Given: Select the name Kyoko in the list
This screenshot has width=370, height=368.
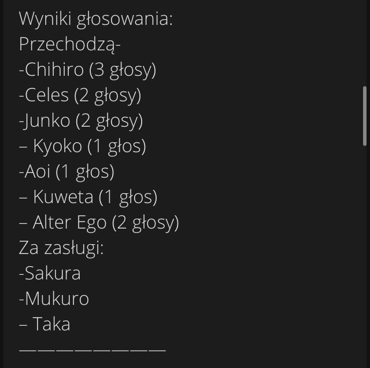Looking at the screenshot, I should pyautogui.click(x=57, y=146).
